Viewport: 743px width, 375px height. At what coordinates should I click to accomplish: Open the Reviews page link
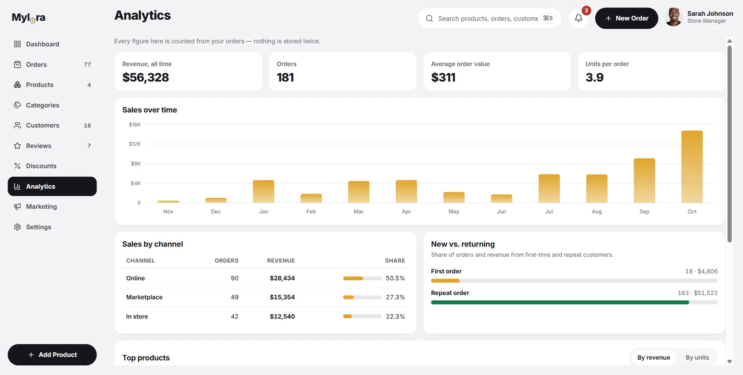tap(52, 146)
